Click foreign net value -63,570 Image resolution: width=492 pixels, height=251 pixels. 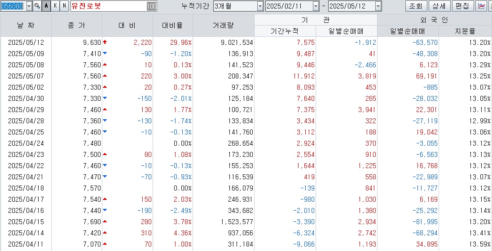425,42
